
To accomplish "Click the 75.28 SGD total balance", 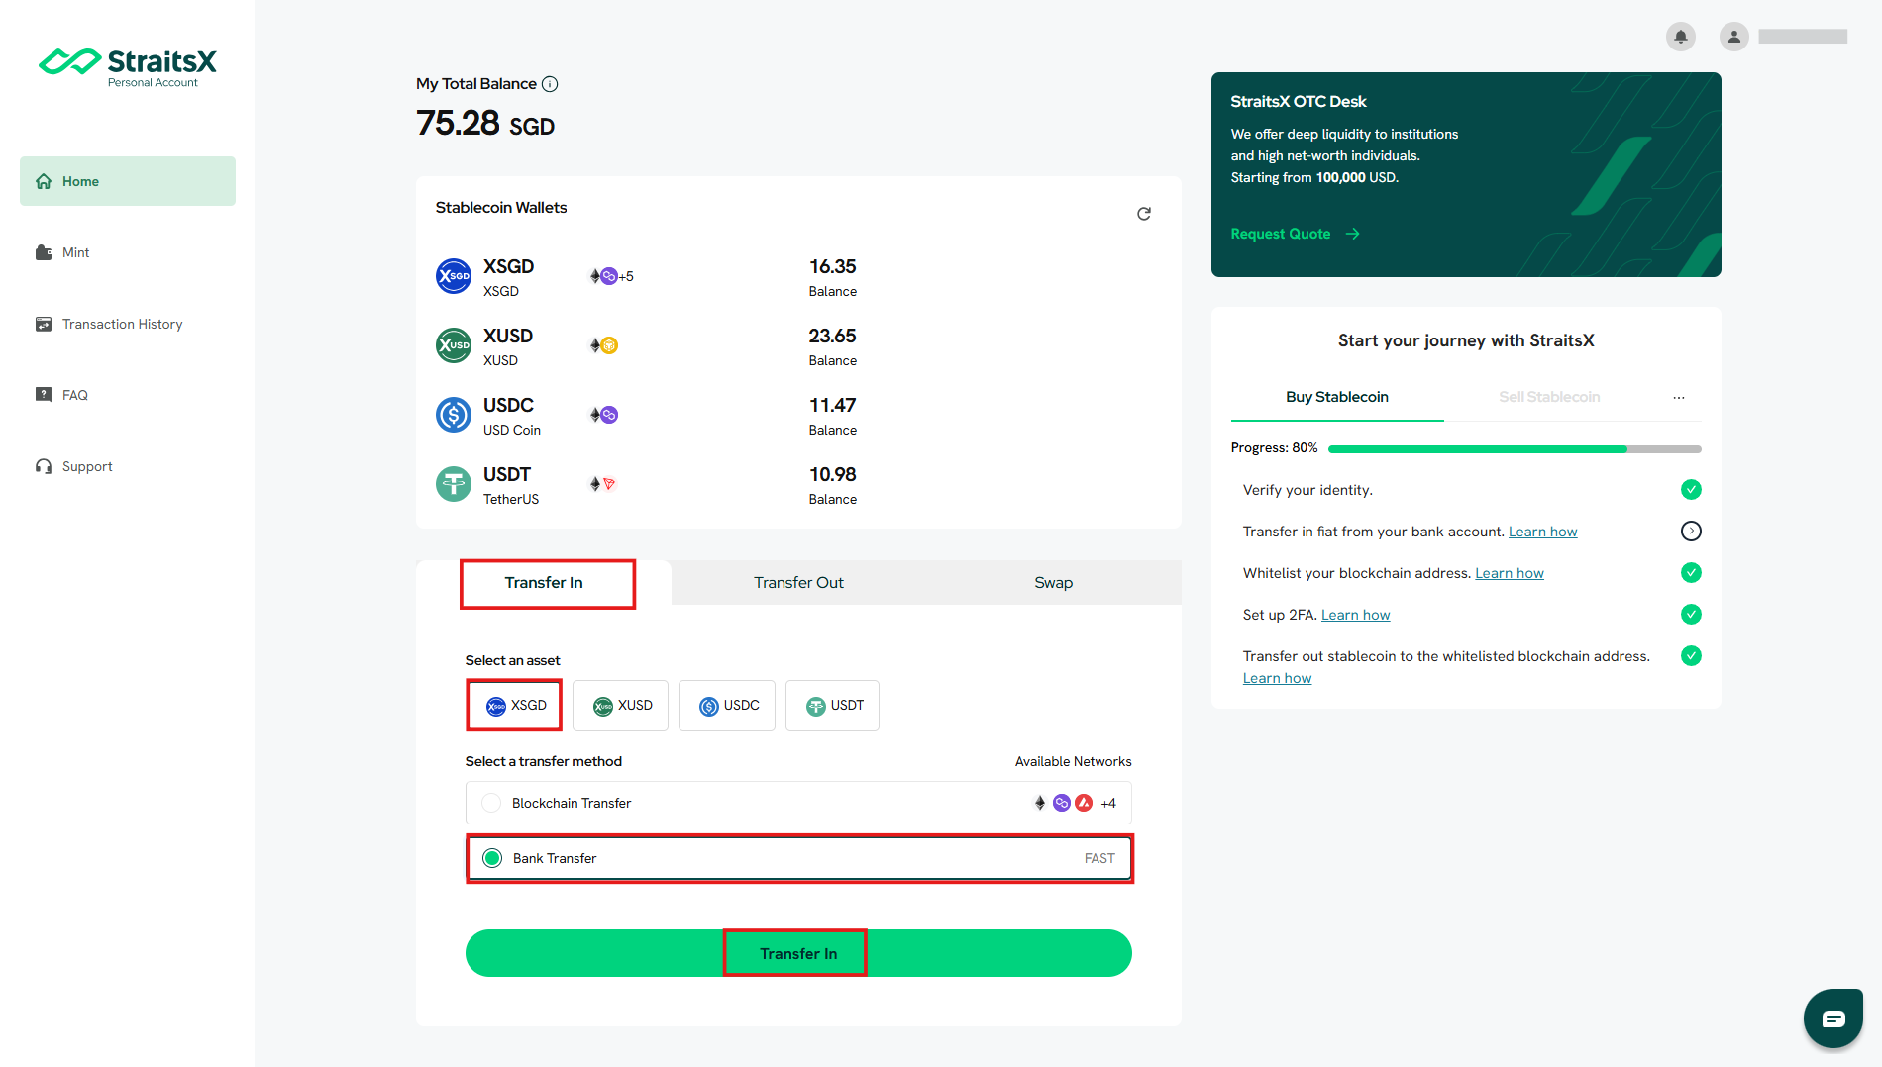I will (x=485, y=124).
